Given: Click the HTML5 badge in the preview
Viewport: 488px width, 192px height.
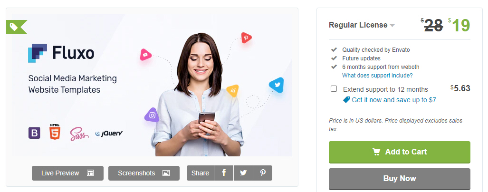Looking at the screenshot, I should click(x=55, y=132).
